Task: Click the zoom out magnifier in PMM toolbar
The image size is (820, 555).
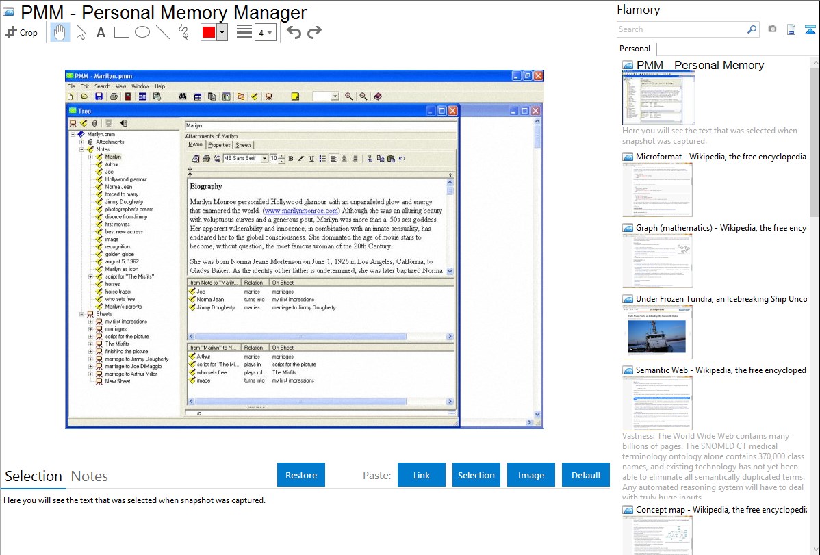Action: (x=363, y=96)
